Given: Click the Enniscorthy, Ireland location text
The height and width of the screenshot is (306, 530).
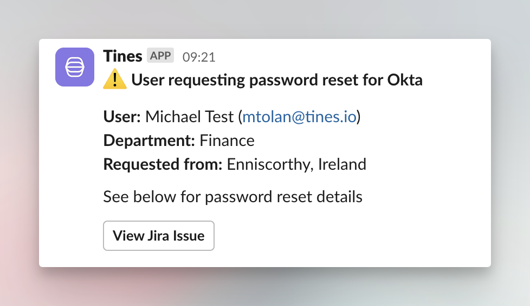Looking at the screenshot, I should pos(296,164).
